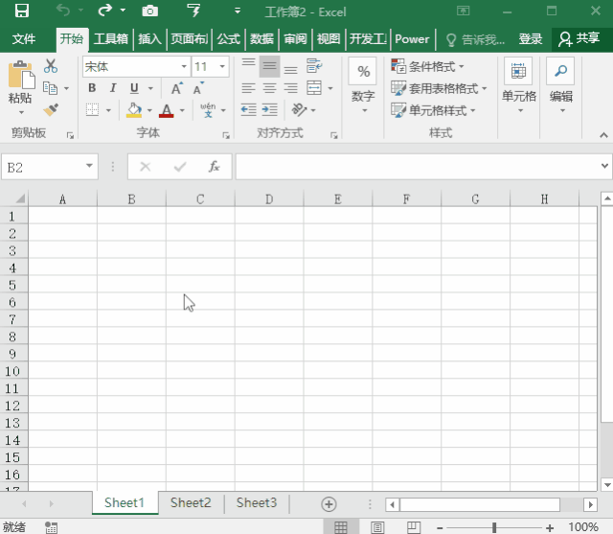Click the Insert Function fx button
This screenshot has width=613, height=534.
click(x=214, y=166)
